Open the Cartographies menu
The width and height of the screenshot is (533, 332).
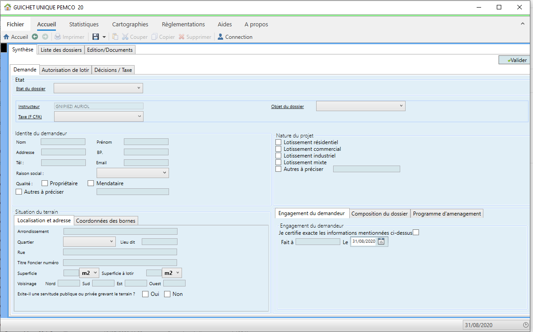tap(130, 24)
